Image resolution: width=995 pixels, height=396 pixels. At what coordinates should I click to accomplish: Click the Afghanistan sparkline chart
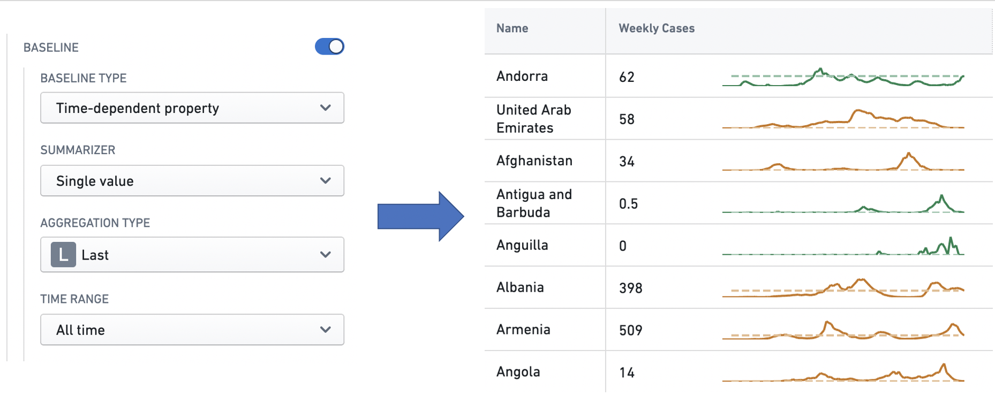pyautogui.click(x=843, y=162)
